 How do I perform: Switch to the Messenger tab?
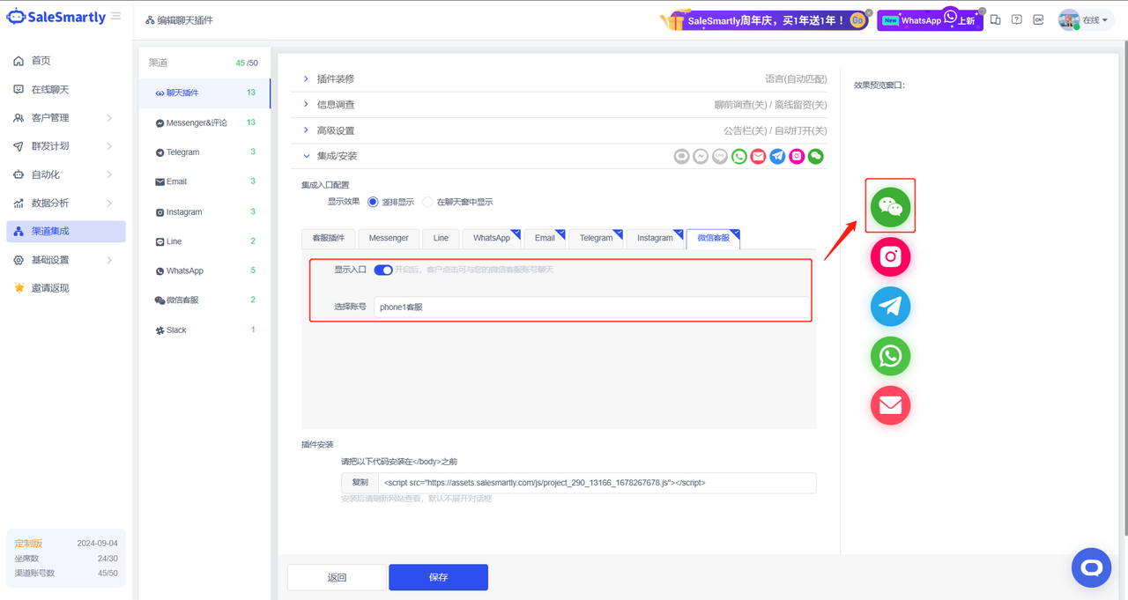click(389, 238)
